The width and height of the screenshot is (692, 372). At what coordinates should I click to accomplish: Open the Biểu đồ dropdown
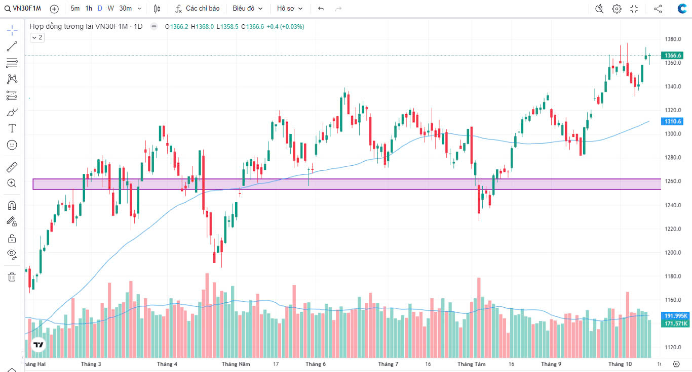[x=248, y=9]
